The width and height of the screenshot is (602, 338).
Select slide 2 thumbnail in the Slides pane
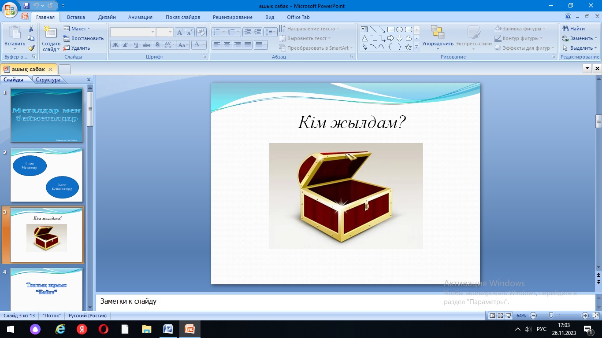[x=46, y=175]
